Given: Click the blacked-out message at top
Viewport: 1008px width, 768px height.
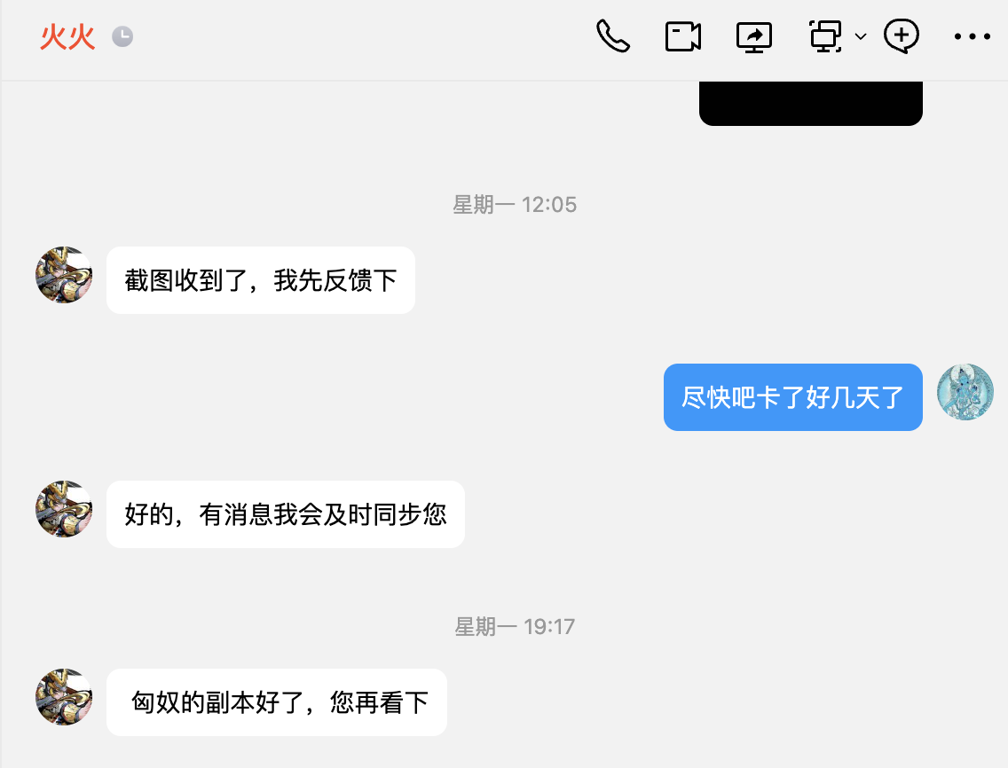Looking at the screenshot, I should tap(811, 104).
